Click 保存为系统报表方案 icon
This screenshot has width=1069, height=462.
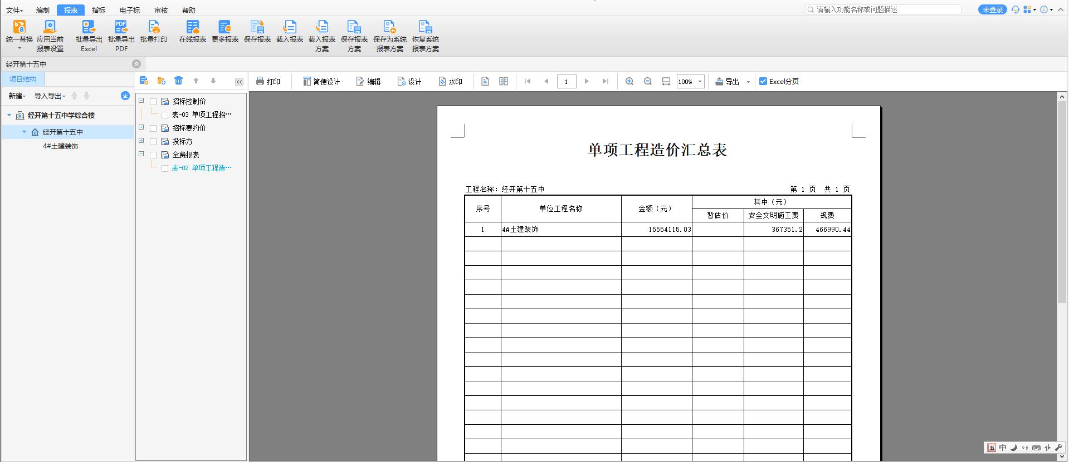[x=390, y=27]
